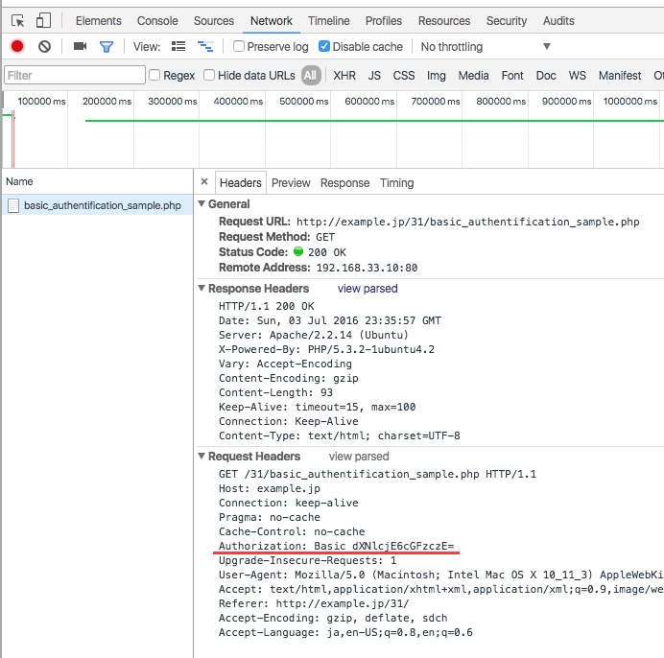Filter requests by Font type
664x658 pixels.
tap(512, 76)
